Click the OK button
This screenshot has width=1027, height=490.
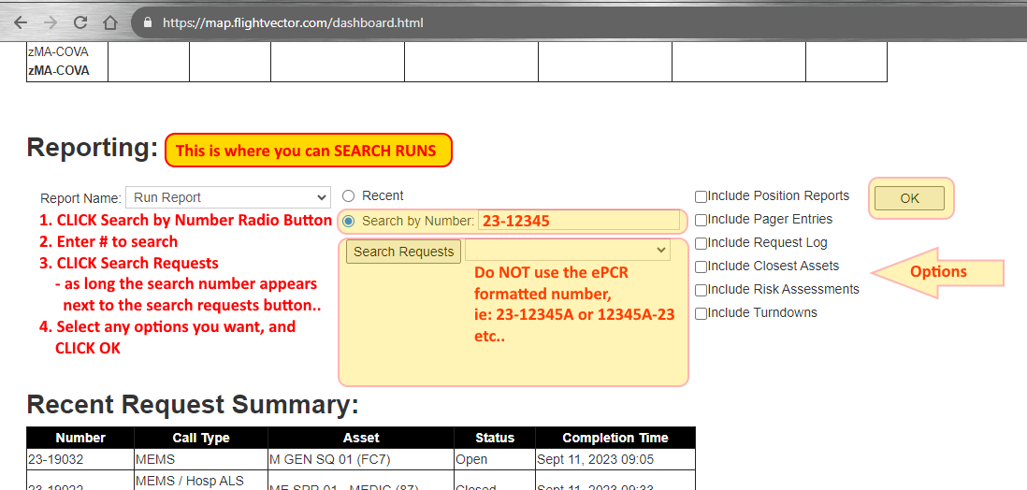coord(909,198)
